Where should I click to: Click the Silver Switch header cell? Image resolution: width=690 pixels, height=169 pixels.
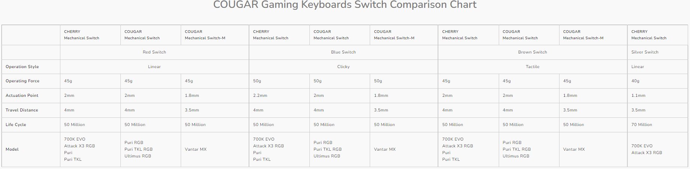[645, 52]
